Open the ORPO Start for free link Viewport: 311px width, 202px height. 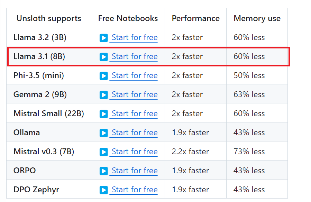134,171
